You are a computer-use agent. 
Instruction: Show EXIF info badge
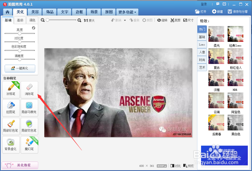[x=162, y=166]
